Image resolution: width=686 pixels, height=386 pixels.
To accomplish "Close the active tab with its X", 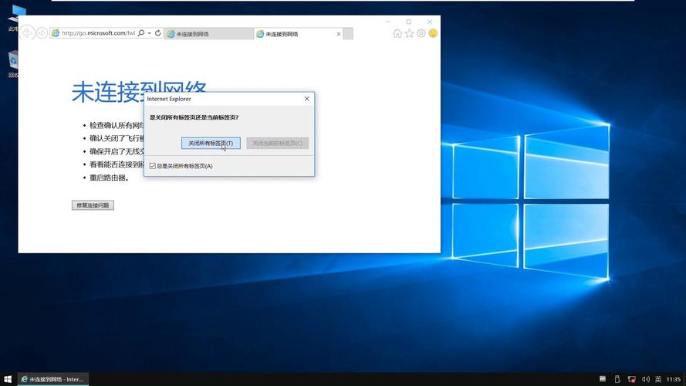I will tap(336, 34).
